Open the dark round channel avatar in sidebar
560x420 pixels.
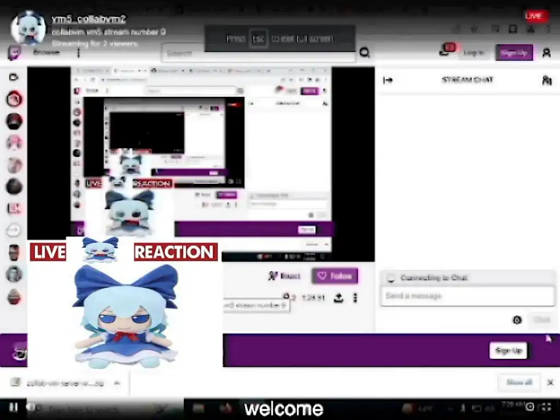(x=14, y=186)
